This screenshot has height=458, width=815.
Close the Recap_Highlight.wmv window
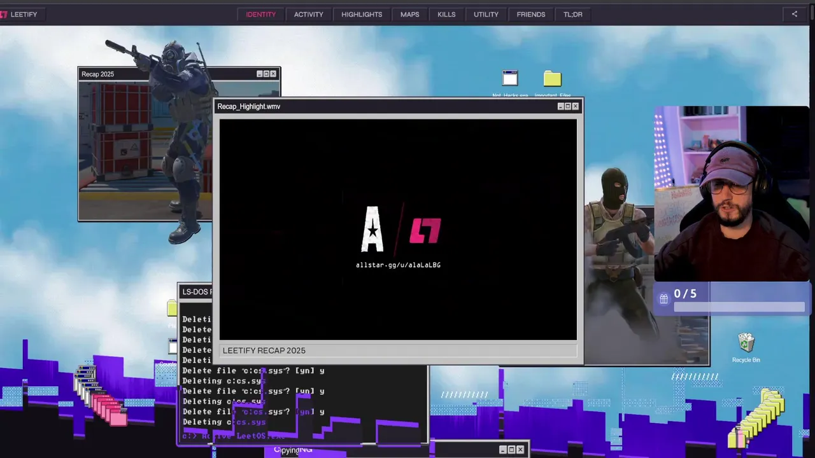[x=576, y=106]
